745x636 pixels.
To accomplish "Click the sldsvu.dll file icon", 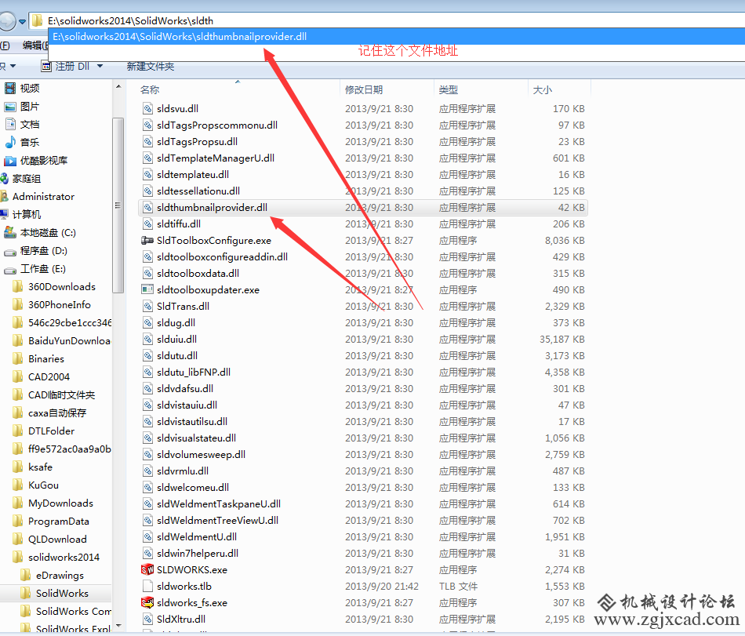I will pyautogui.click(x=147, y=109).
